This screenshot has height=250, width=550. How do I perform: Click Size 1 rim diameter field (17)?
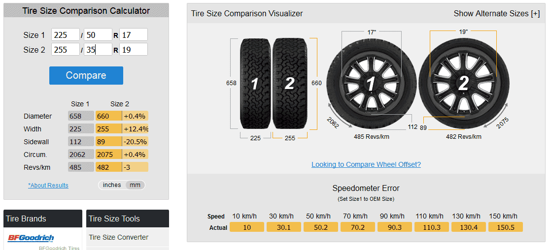click(x=133, y=35)
